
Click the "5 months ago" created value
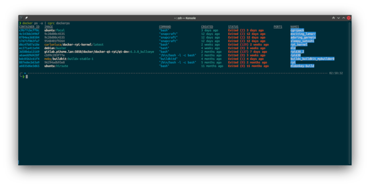tap(211, 63)
